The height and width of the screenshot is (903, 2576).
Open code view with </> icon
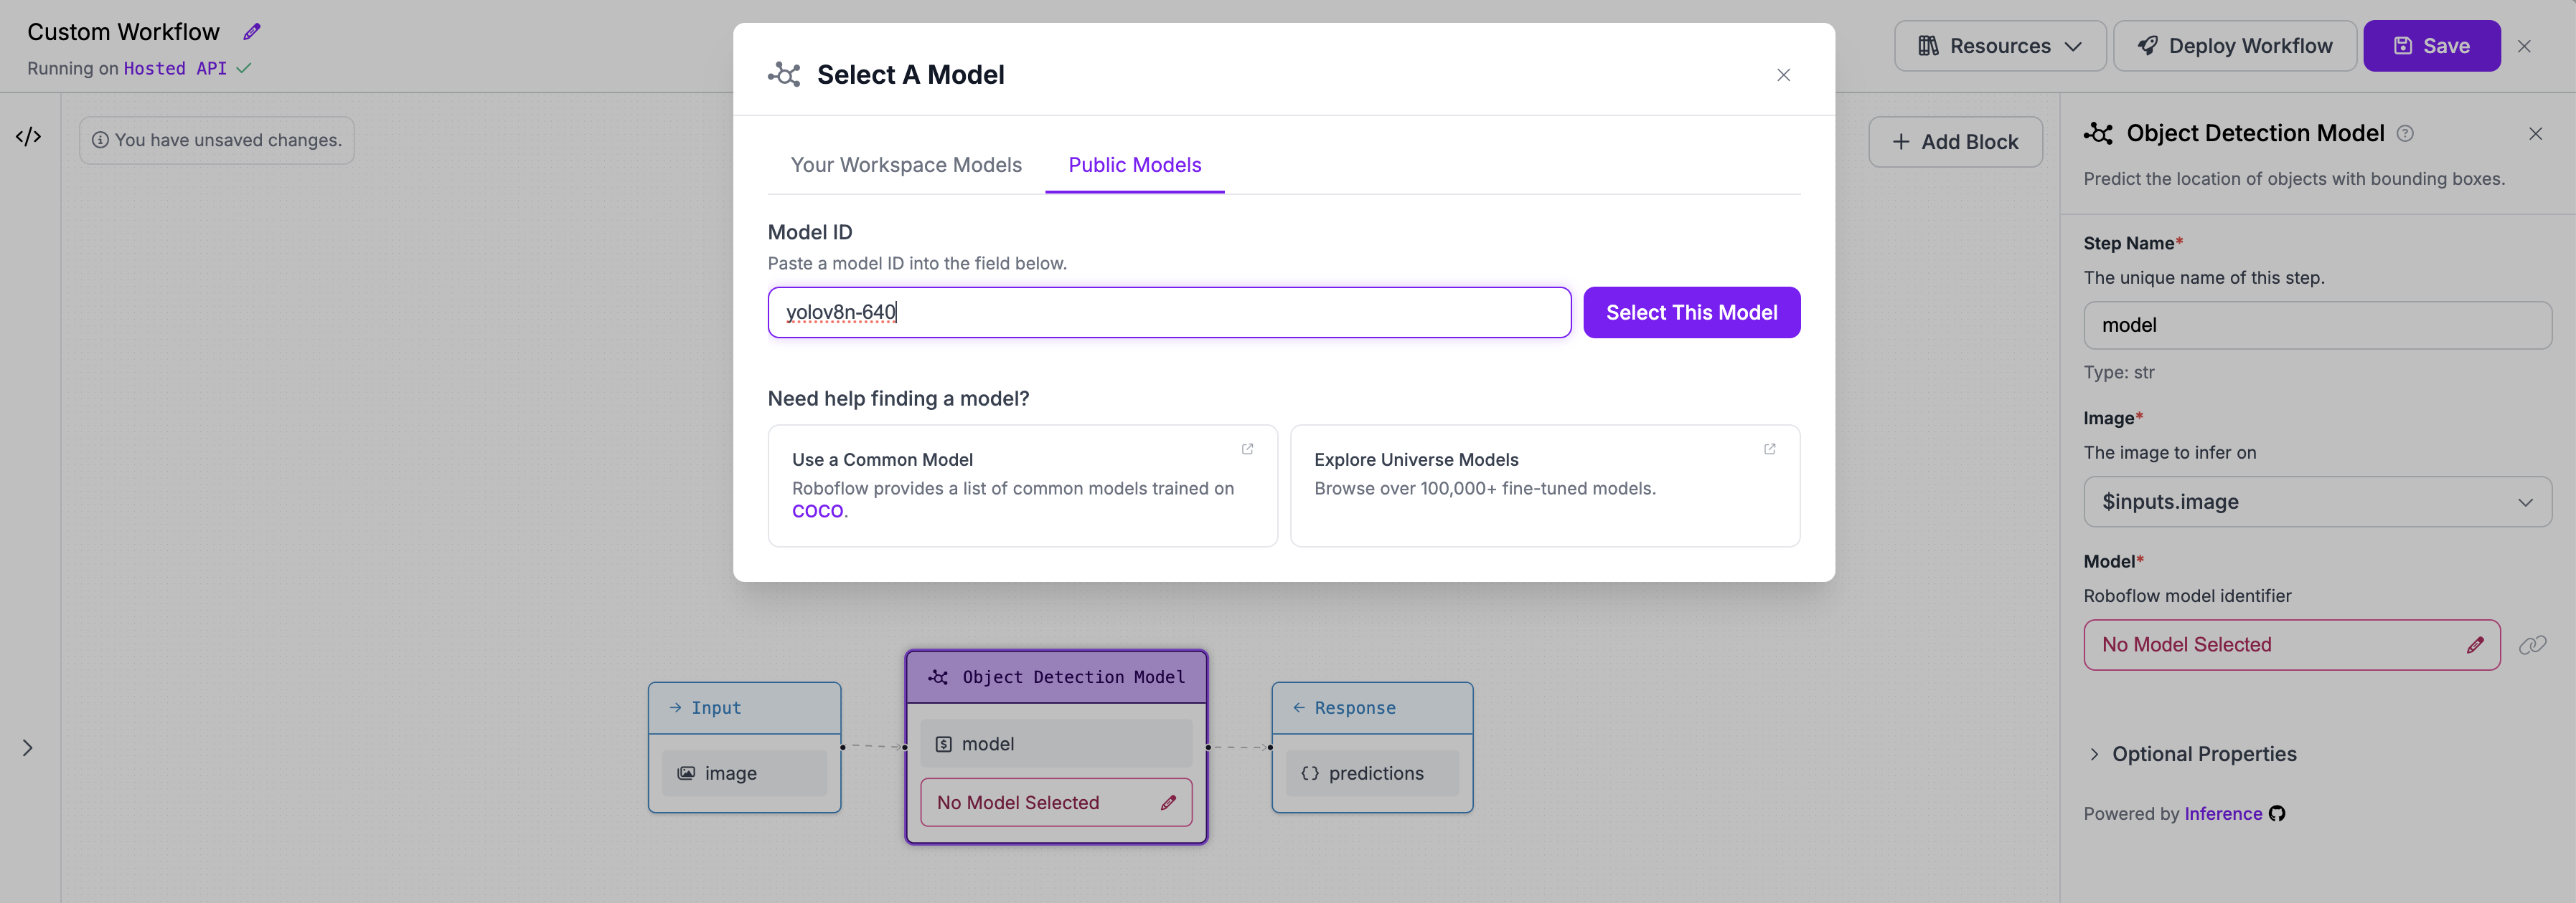(29, 137)
